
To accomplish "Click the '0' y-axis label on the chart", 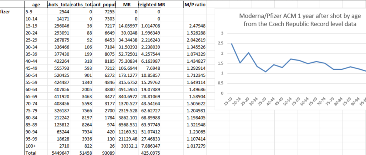I will pyautogui.click(x=222, y=93).
